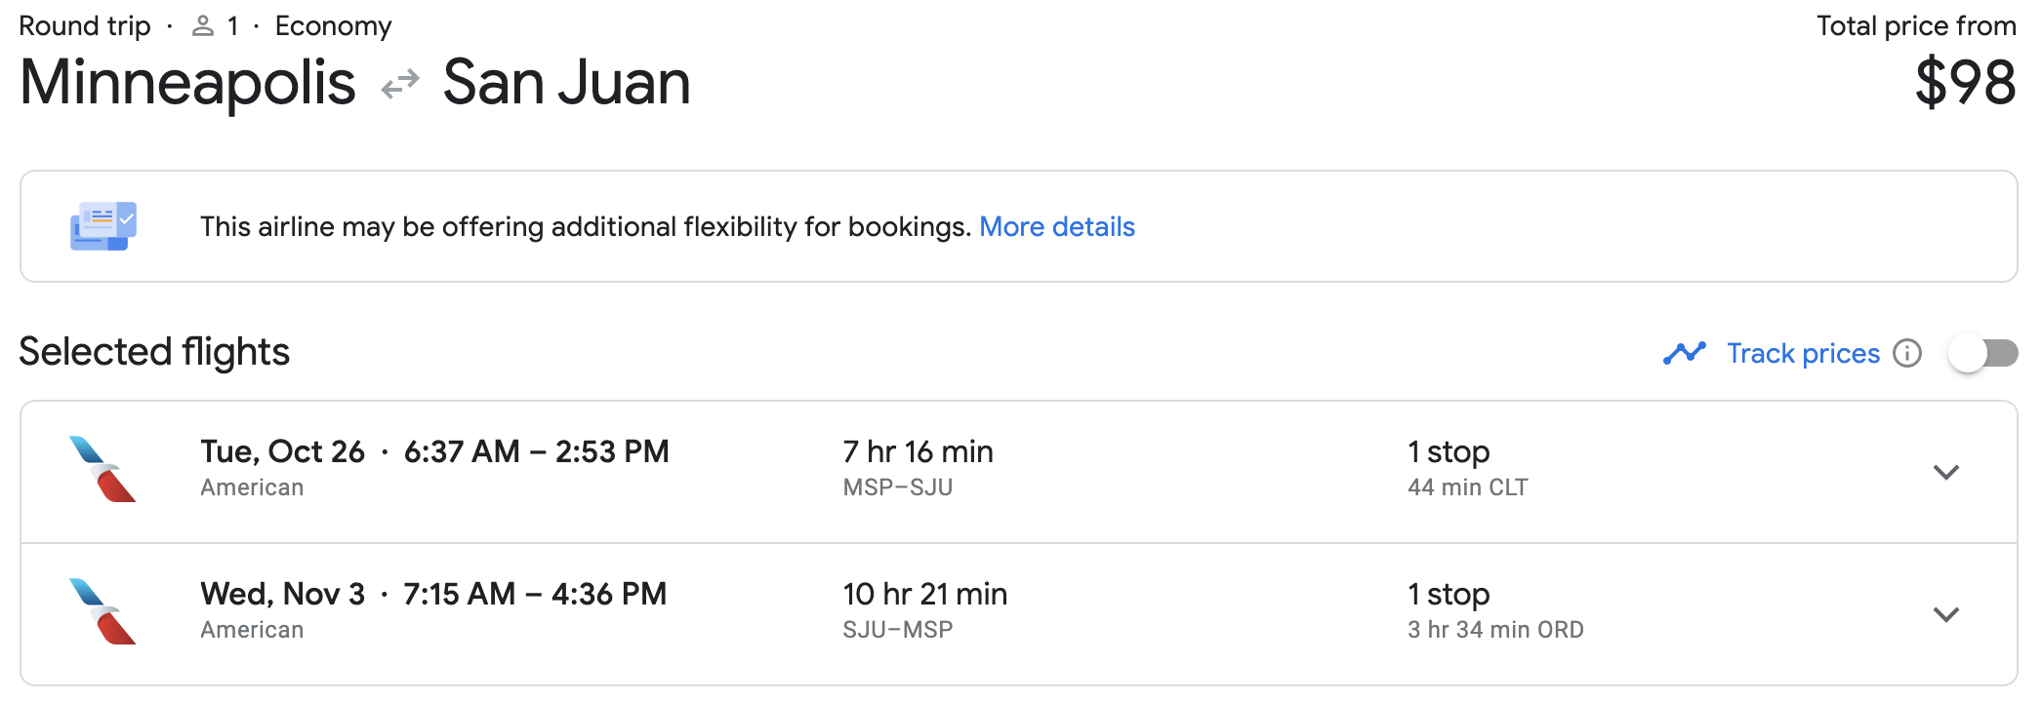
Task: Expand details for the Nov 3 flight
Action: coord(1947,614)
